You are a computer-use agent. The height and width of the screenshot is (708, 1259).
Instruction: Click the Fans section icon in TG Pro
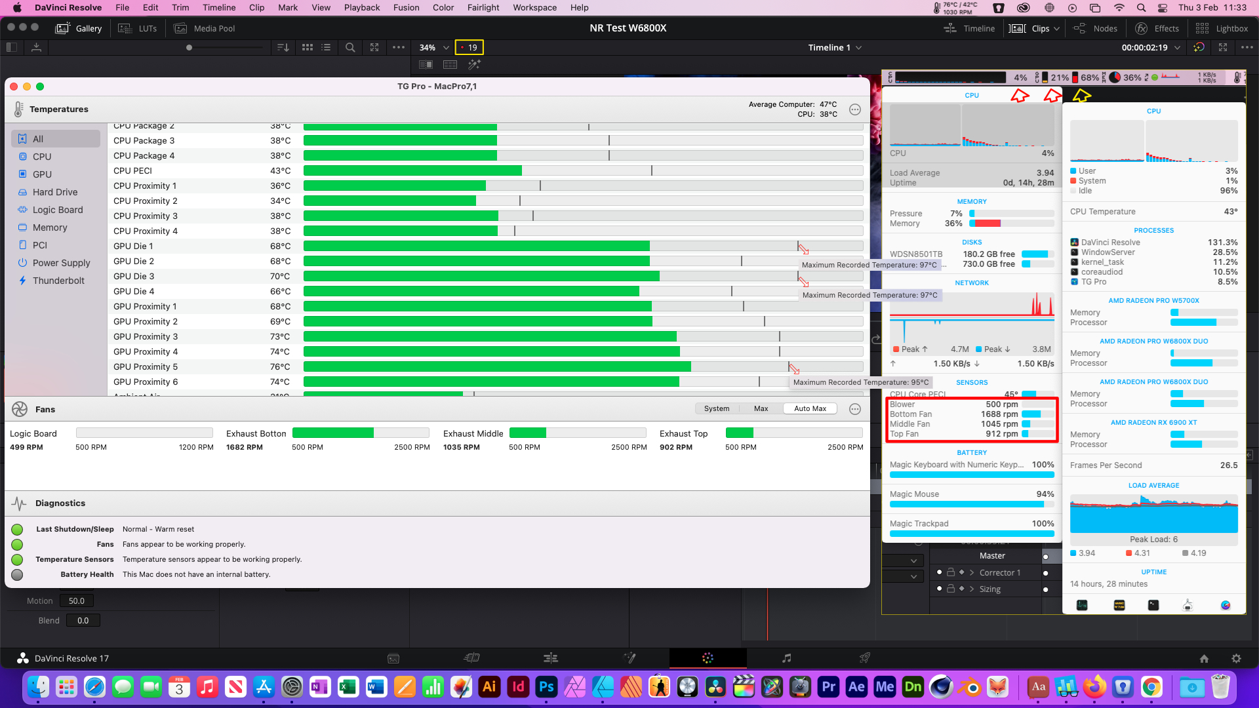click(x=20, y=409)
